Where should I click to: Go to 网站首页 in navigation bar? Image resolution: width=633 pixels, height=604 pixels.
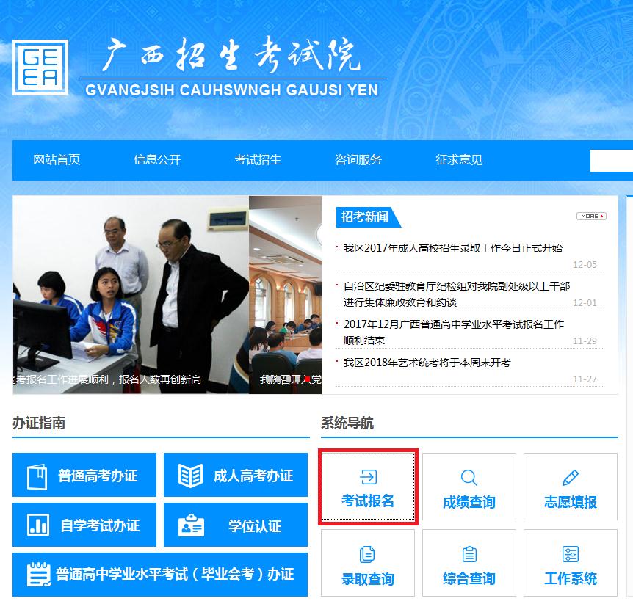(57, 160)
